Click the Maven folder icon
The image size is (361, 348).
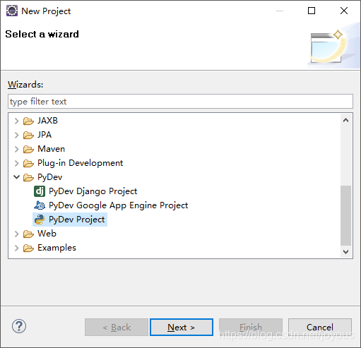tap(28, 149)
